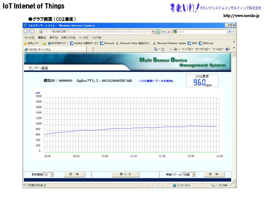Open the ページ(P) command bar menu

[x=187, y=49]
